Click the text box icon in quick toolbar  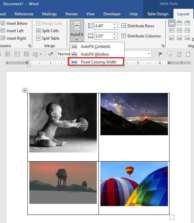pyautogui.click(x=17, y=54)
